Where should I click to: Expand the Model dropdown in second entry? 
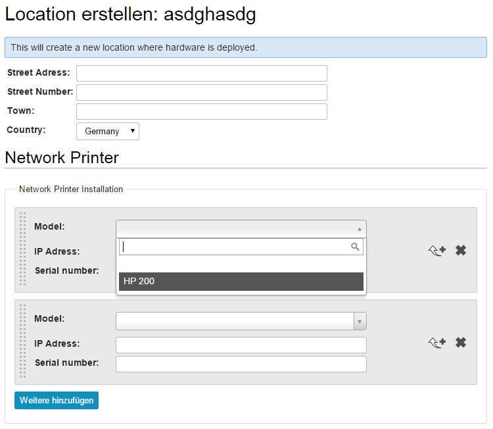pos(241,321)
